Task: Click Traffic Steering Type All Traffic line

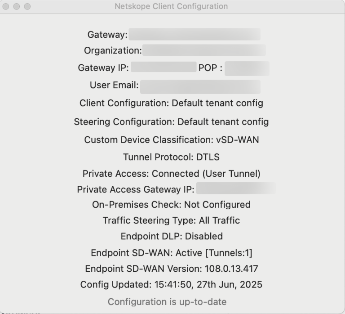Action: click(171, 220)
